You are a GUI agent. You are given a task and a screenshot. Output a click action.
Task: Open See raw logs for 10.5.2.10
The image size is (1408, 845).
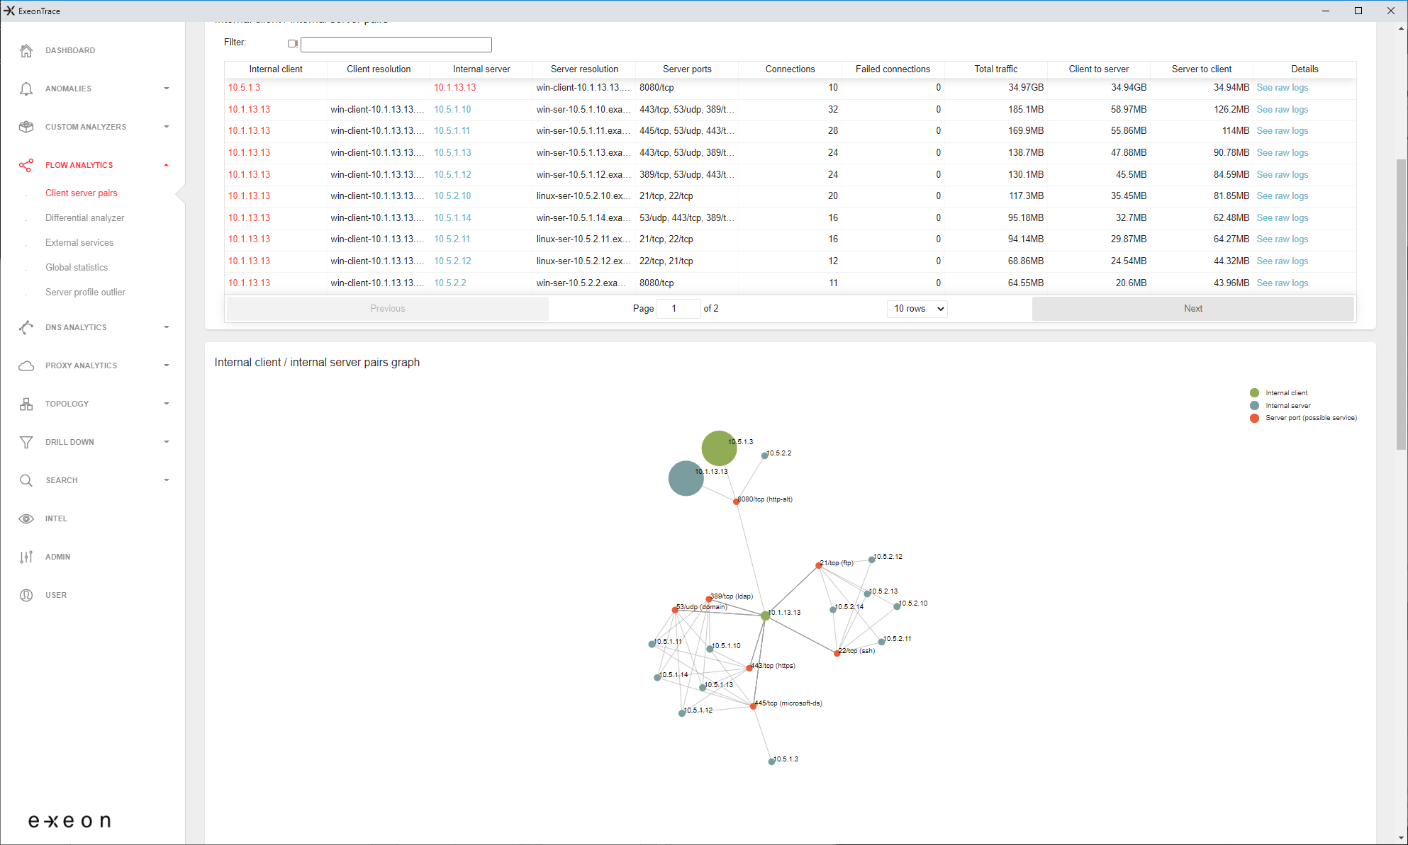point(1282,196)
